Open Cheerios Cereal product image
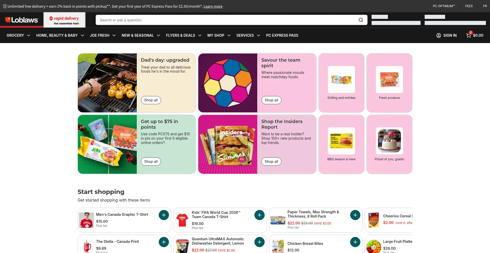Image resolution: width=490 pixels, height=253 pixels. (374, 220)
